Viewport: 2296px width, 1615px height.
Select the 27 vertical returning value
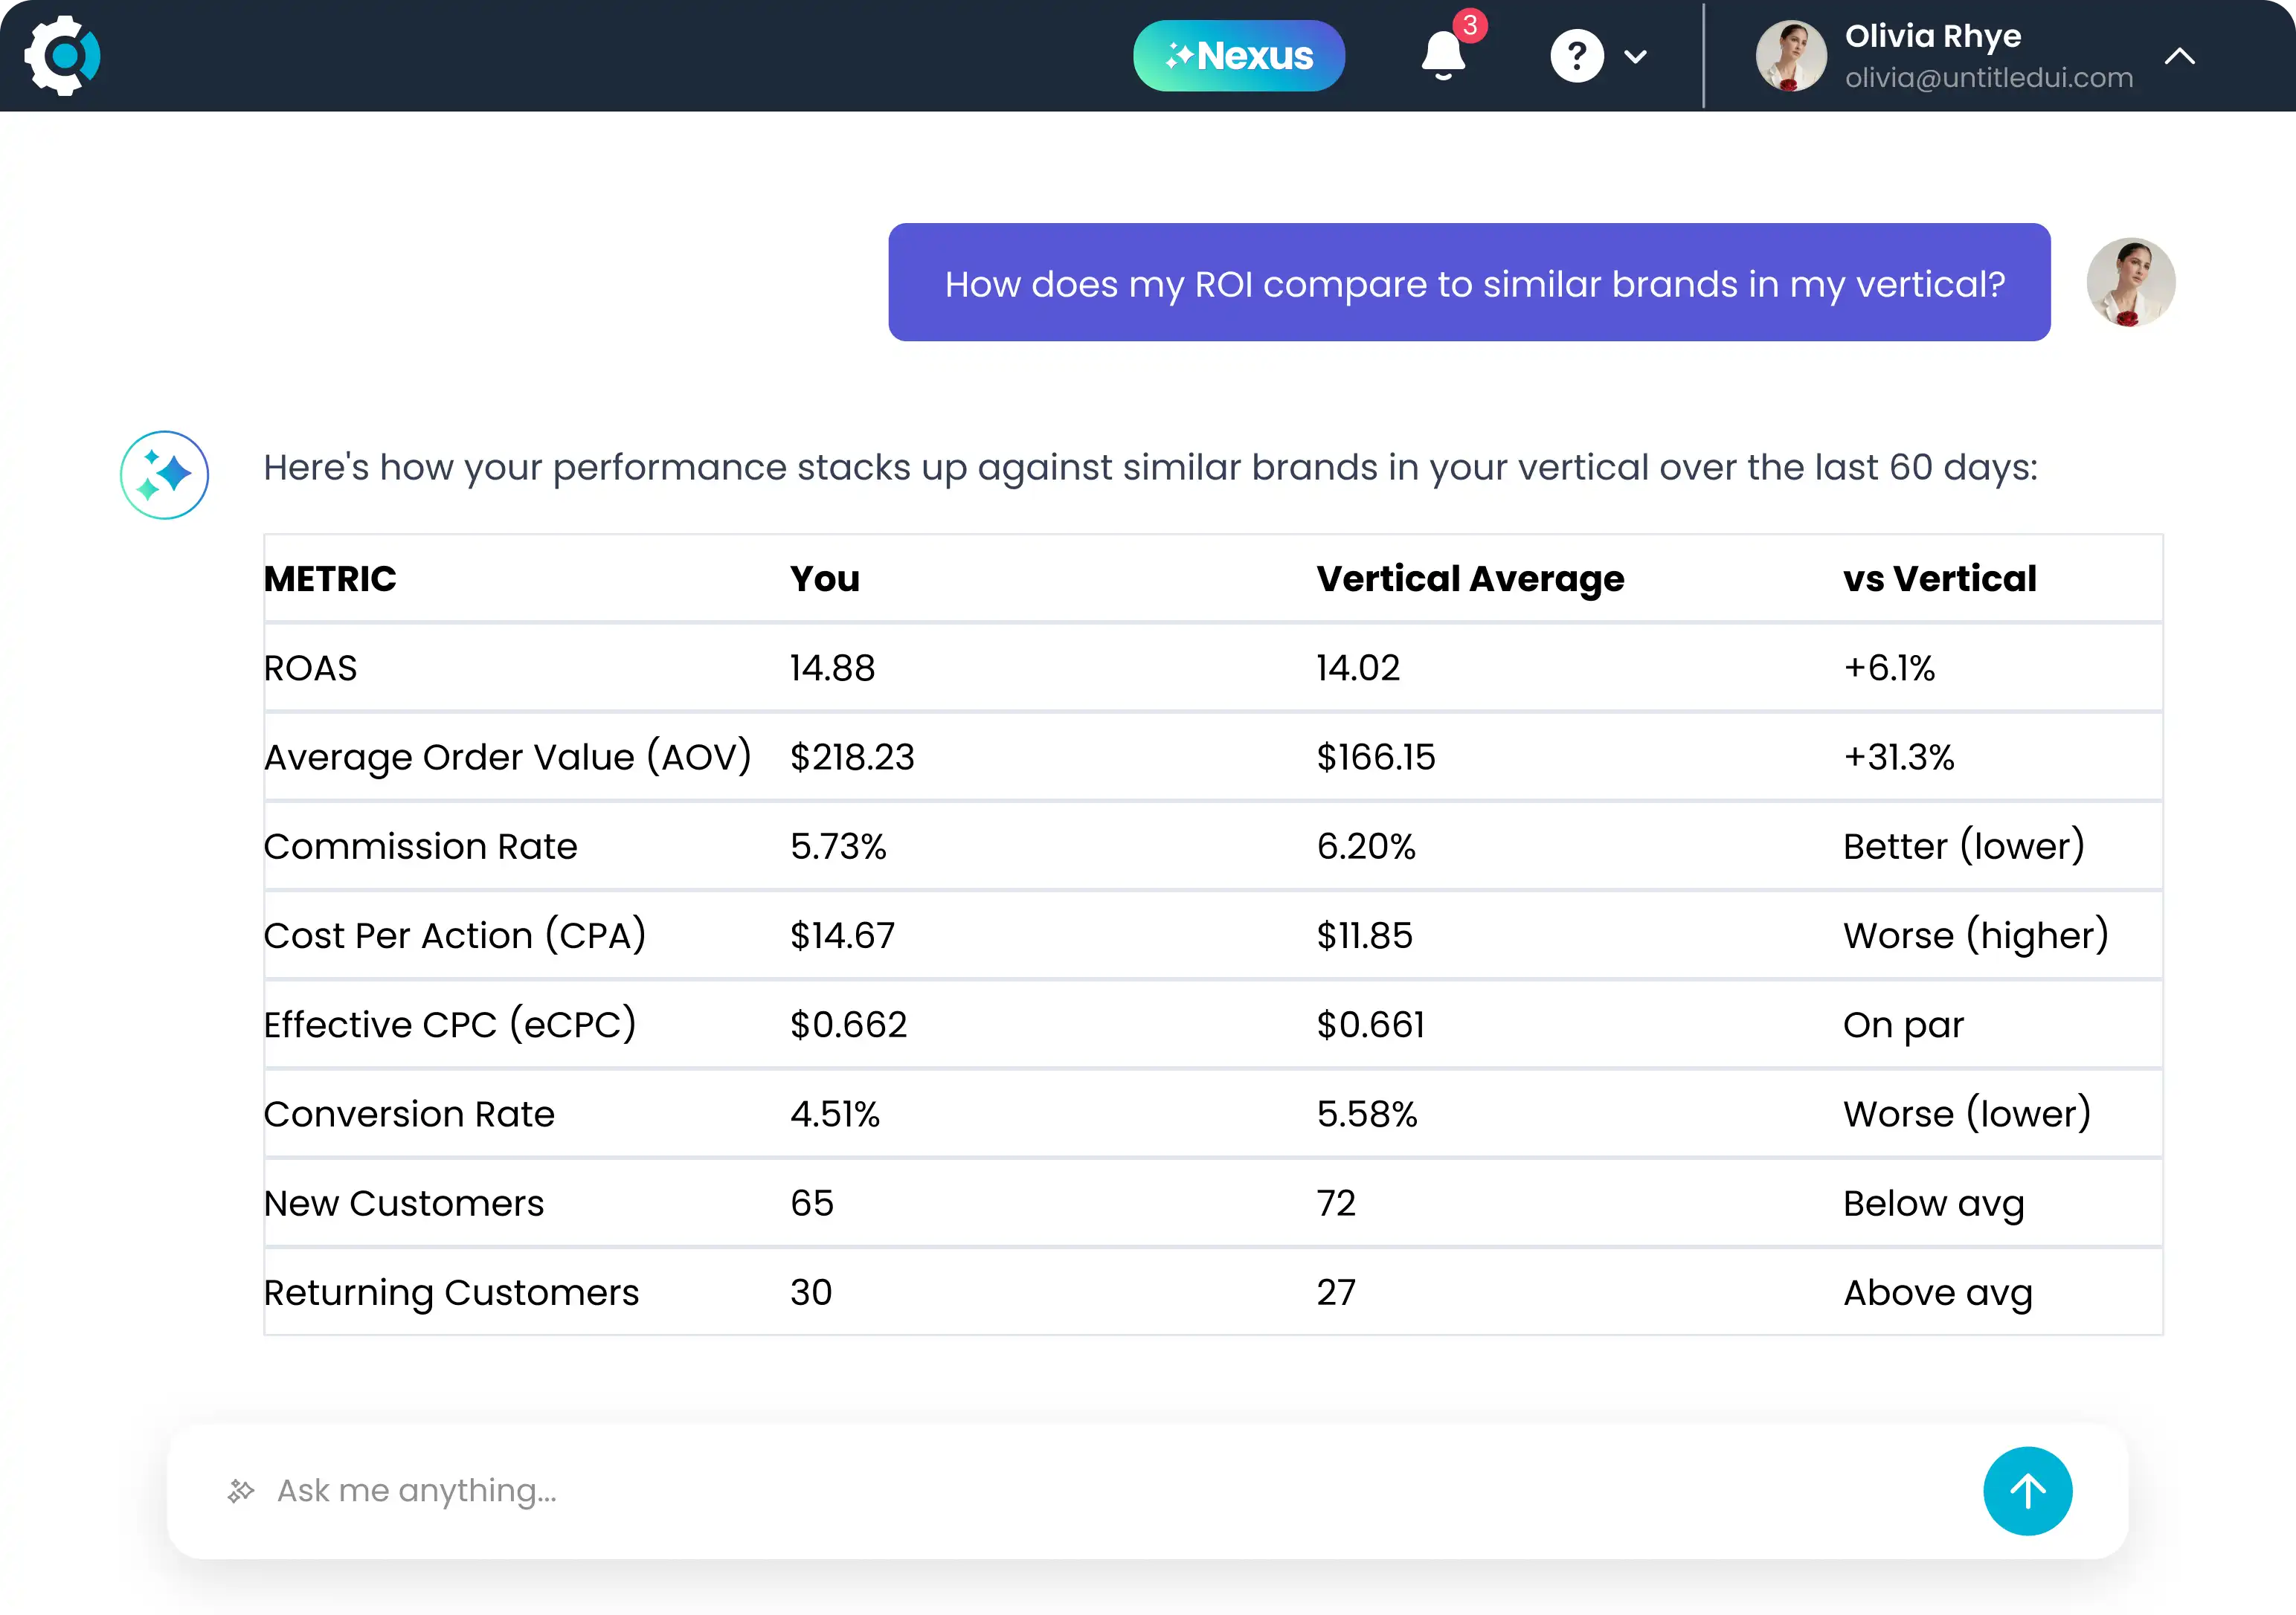[x=1337, y=1293]
